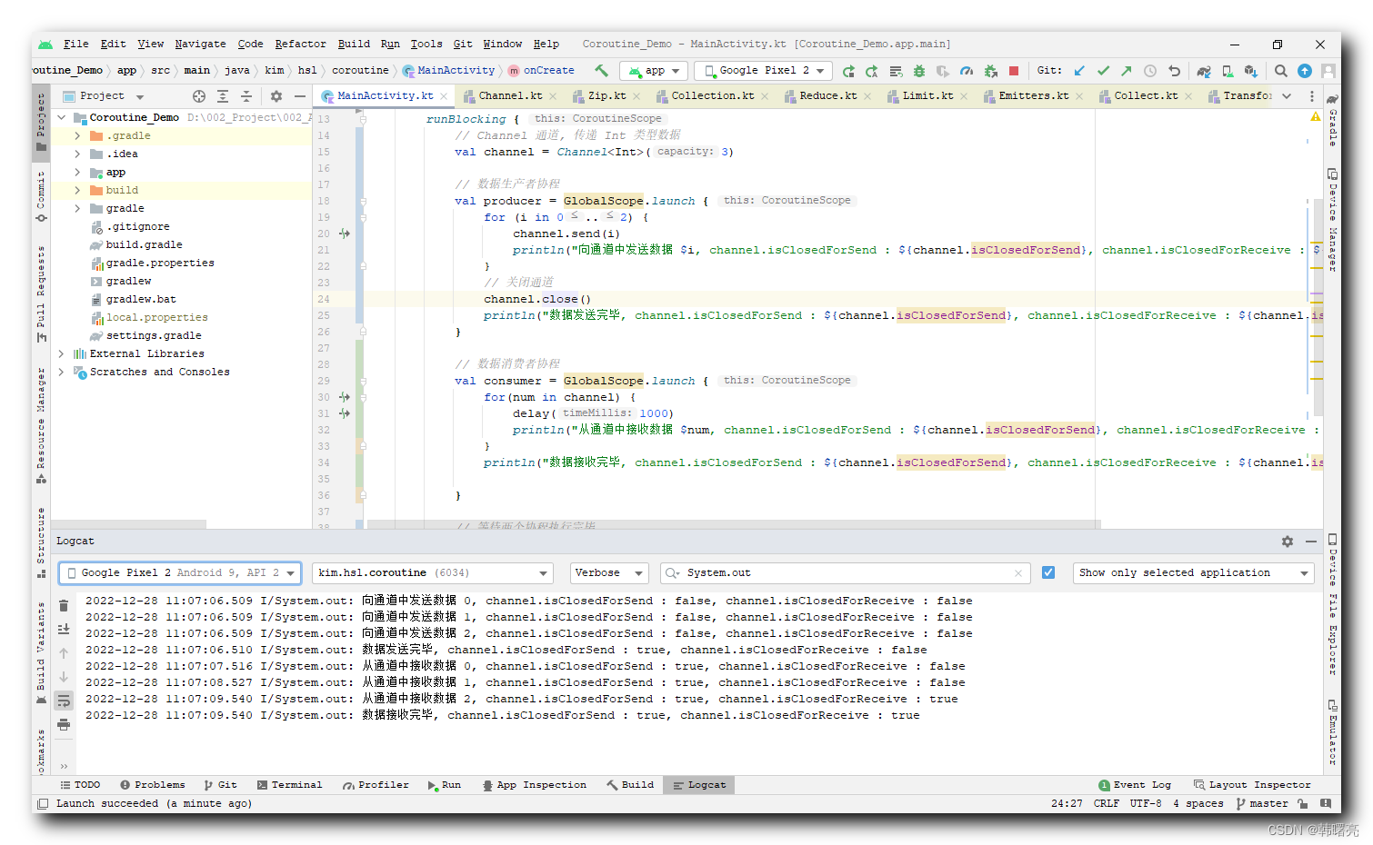Image resolution: width=1373 pixels, height=845 pixels.
Task: Switch to the Reduce.kt tab
Action: [x=827, y=95]
